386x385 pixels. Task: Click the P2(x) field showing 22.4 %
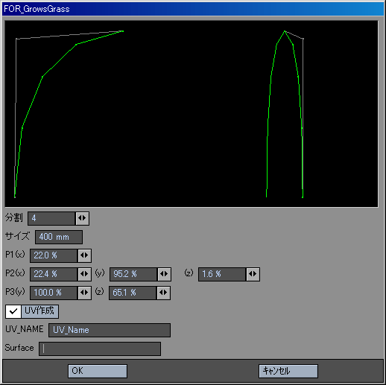[x=54, y=274]
